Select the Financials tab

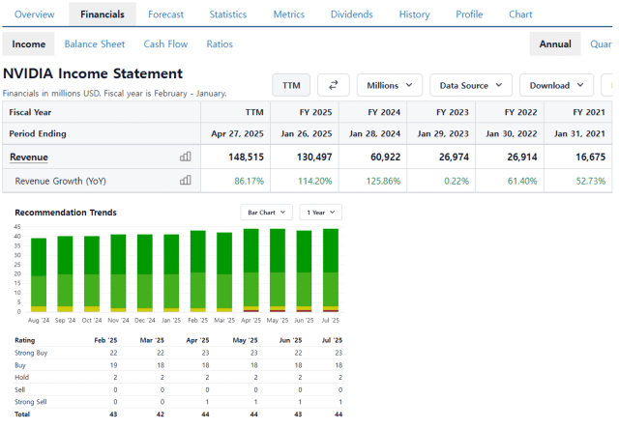pos(103,14)
